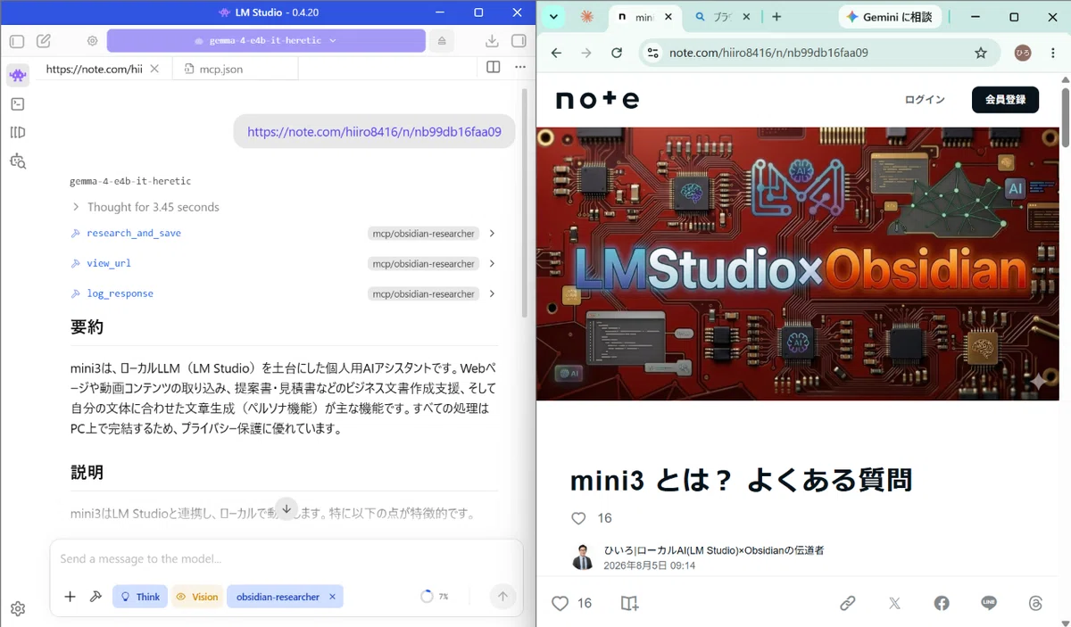The height and width of the screenshot is (627, 1071).
Task: Open a new Chrome tab
Action: coord(776,17)
